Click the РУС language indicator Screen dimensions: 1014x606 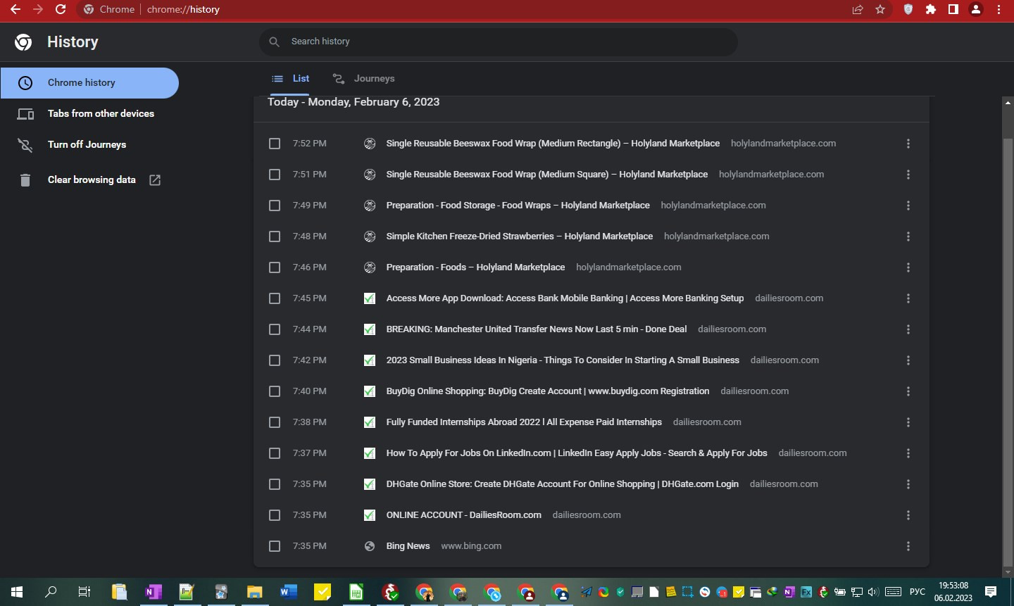click(918, 592)
